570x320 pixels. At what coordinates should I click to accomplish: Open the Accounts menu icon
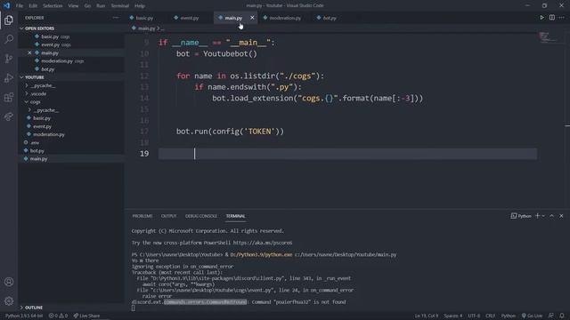tap(9, 282)
